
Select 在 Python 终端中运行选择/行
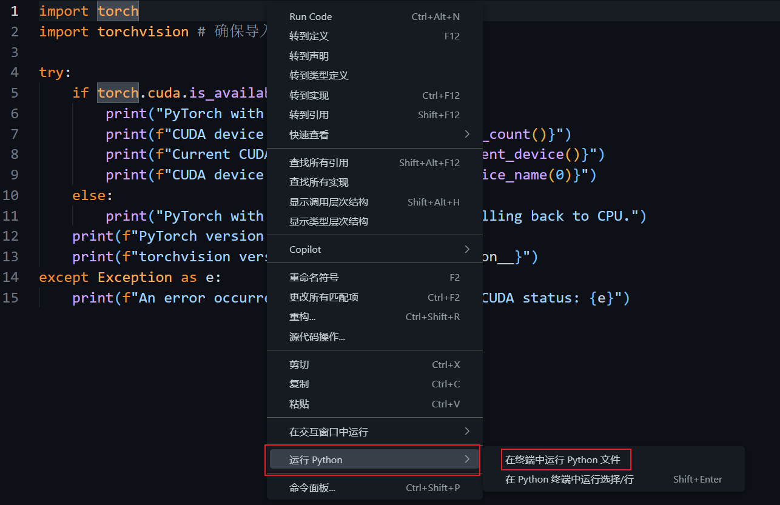pyautogui.click(x=569, y=479)
